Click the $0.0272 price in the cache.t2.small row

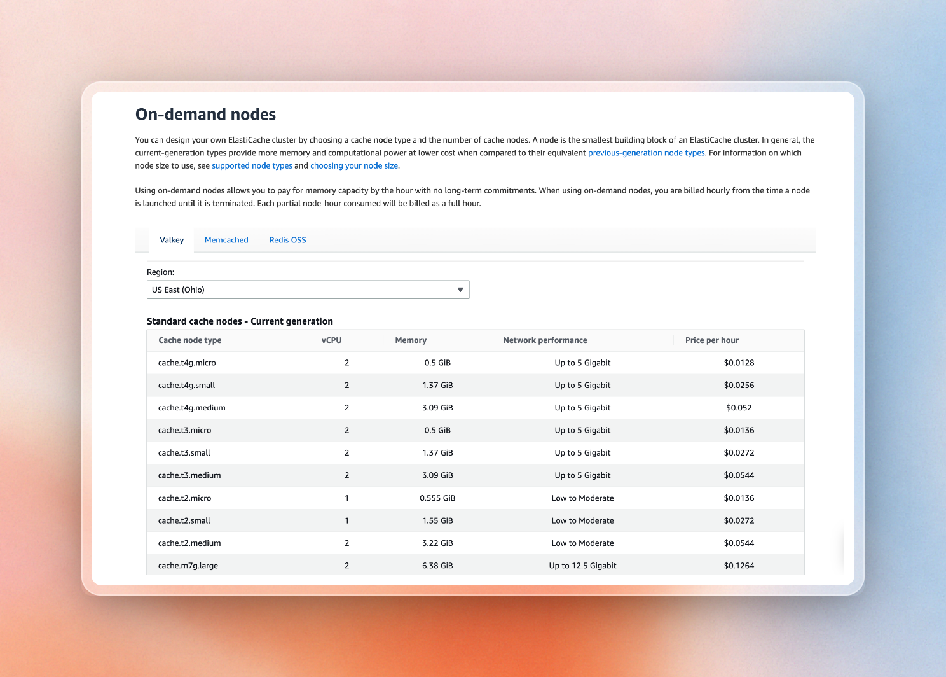point(739,520)
